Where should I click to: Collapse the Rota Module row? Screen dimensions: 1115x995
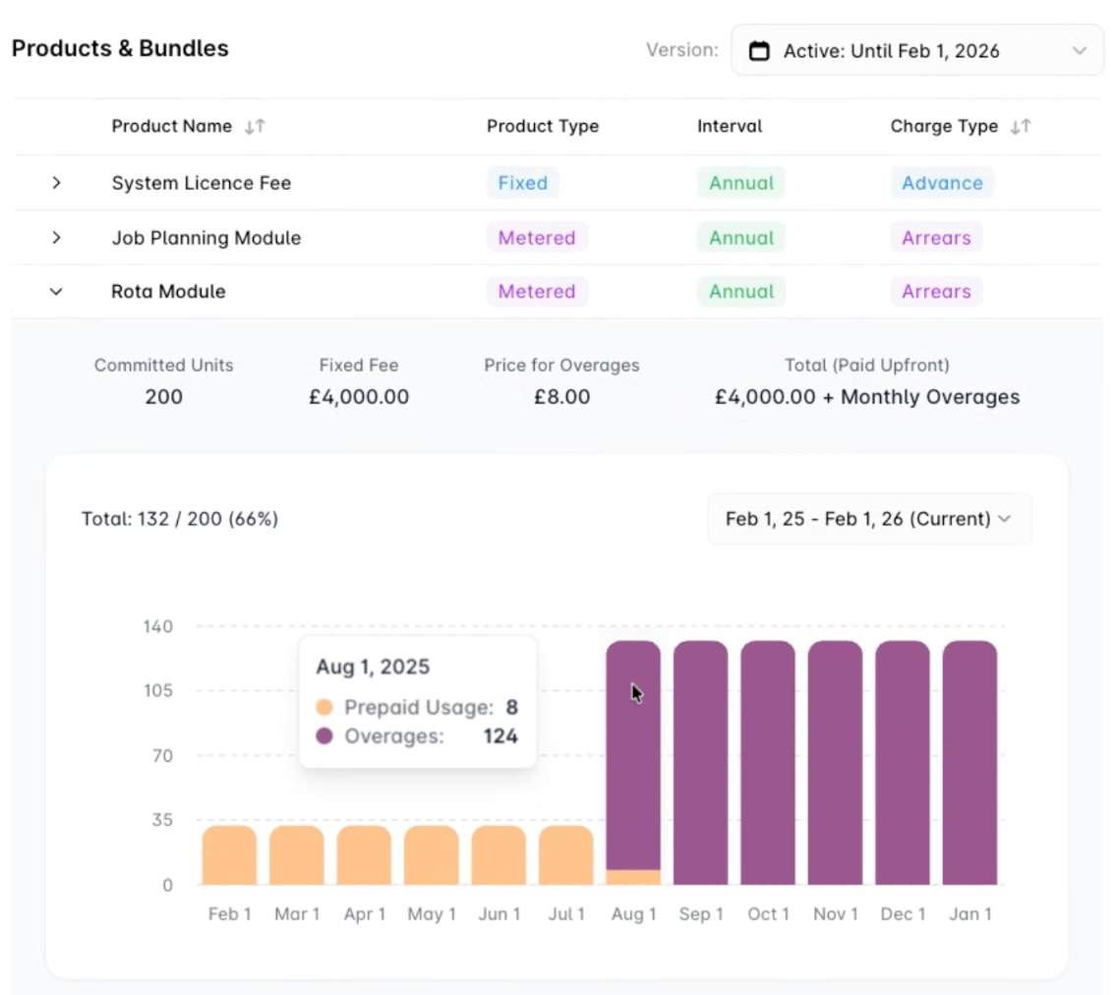coord(56,291)
